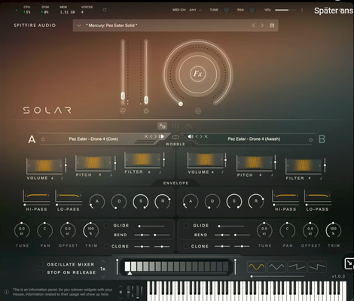Toggle layer B Clone checkbox
Image resolution: width=354 pixels, height=301 pixels.
(x=186, y=246)
